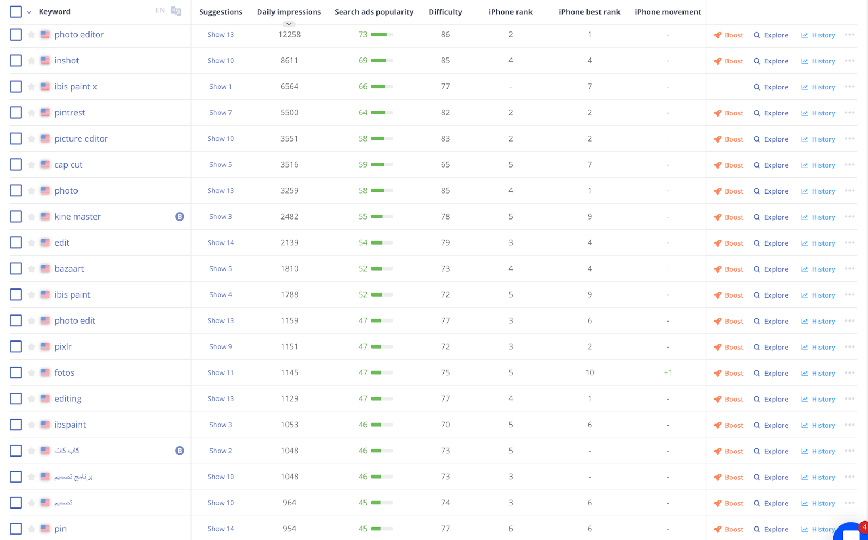The image size is (868, 540).
Task: Star the 'photo editor' keyword
Action: coord(31,35)
